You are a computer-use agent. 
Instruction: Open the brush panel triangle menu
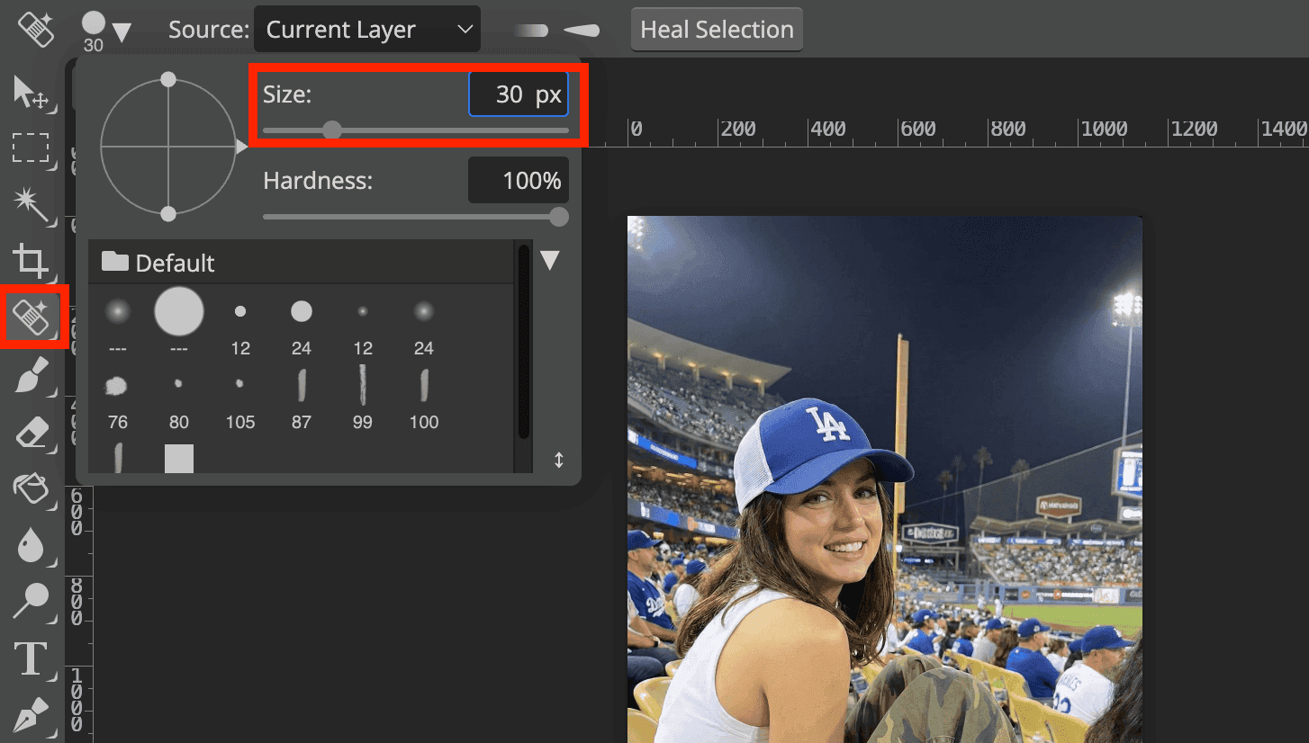(550, 261)
